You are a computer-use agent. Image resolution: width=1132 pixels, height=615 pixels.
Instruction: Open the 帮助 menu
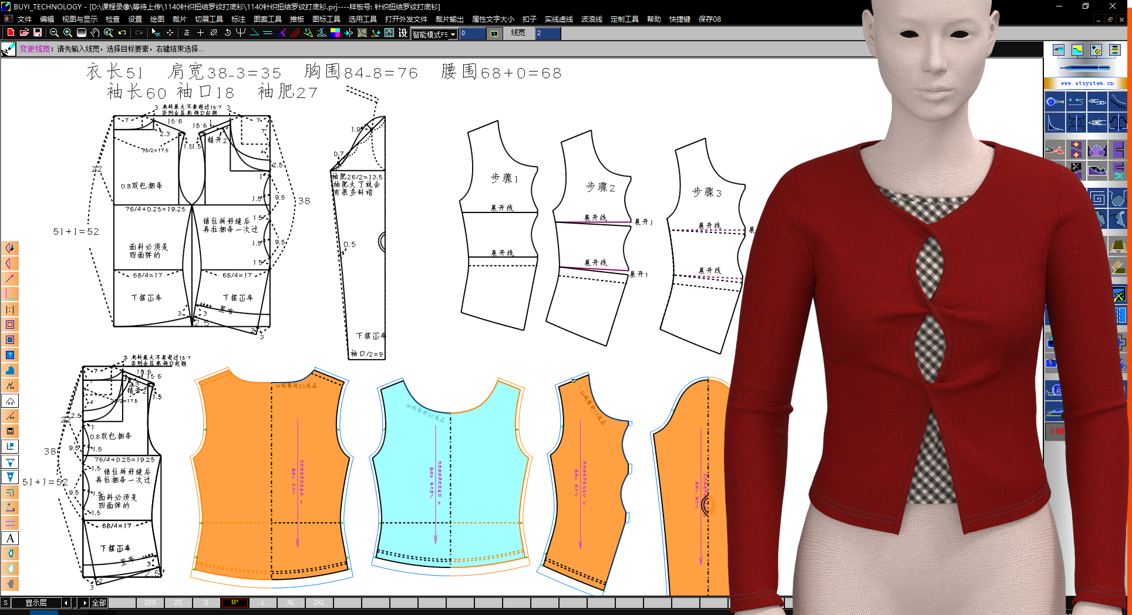click(x=654, y=19)
